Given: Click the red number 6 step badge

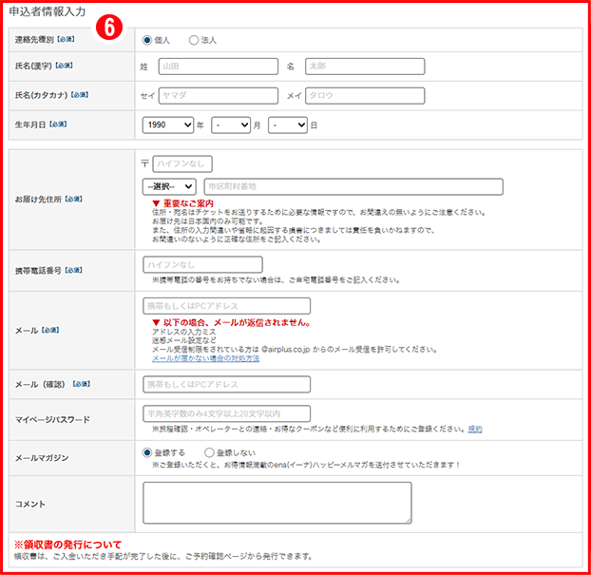Looking at the screenshot, I should point(110,30).
